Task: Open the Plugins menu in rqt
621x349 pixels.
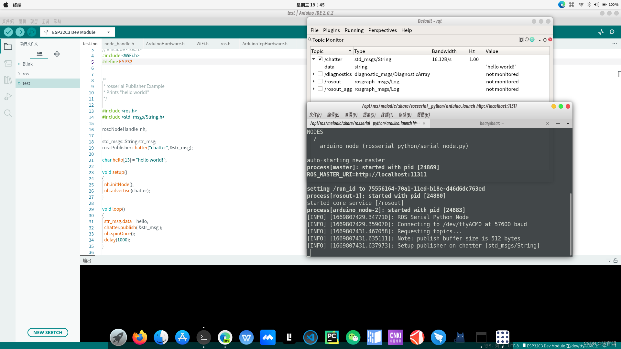Action: 331,30
